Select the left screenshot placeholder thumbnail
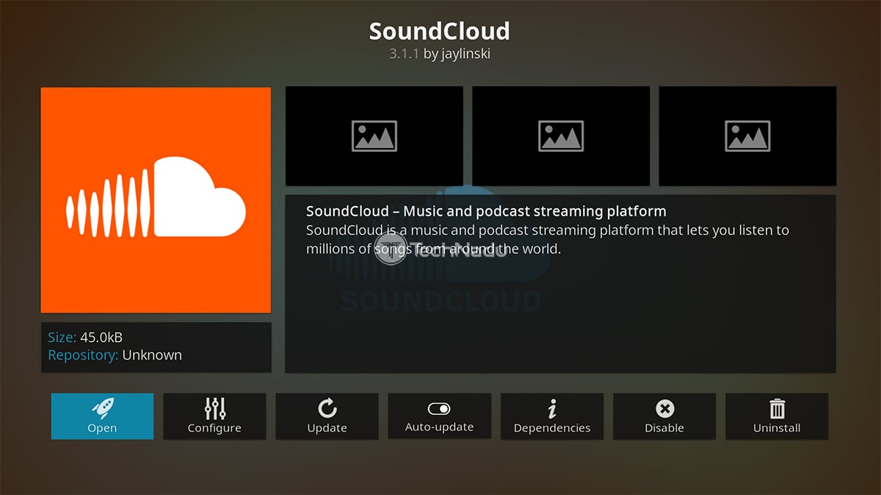 [374, 136]
